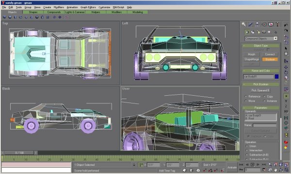
Task: Choose the Union operation
Action: coord(247,146)
